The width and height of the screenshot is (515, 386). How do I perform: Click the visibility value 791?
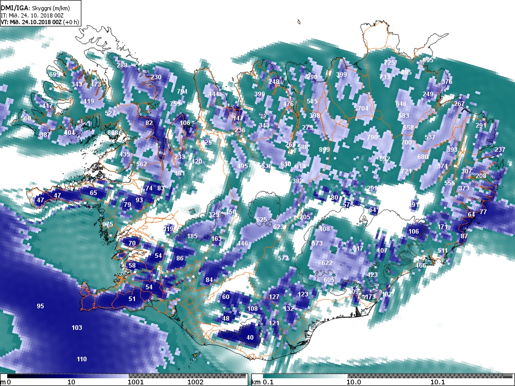pyautogui.click(x=182, y=92)
